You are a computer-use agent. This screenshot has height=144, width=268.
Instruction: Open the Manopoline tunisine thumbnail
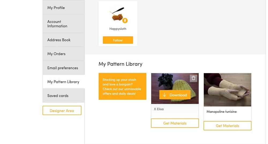(228, 90)
